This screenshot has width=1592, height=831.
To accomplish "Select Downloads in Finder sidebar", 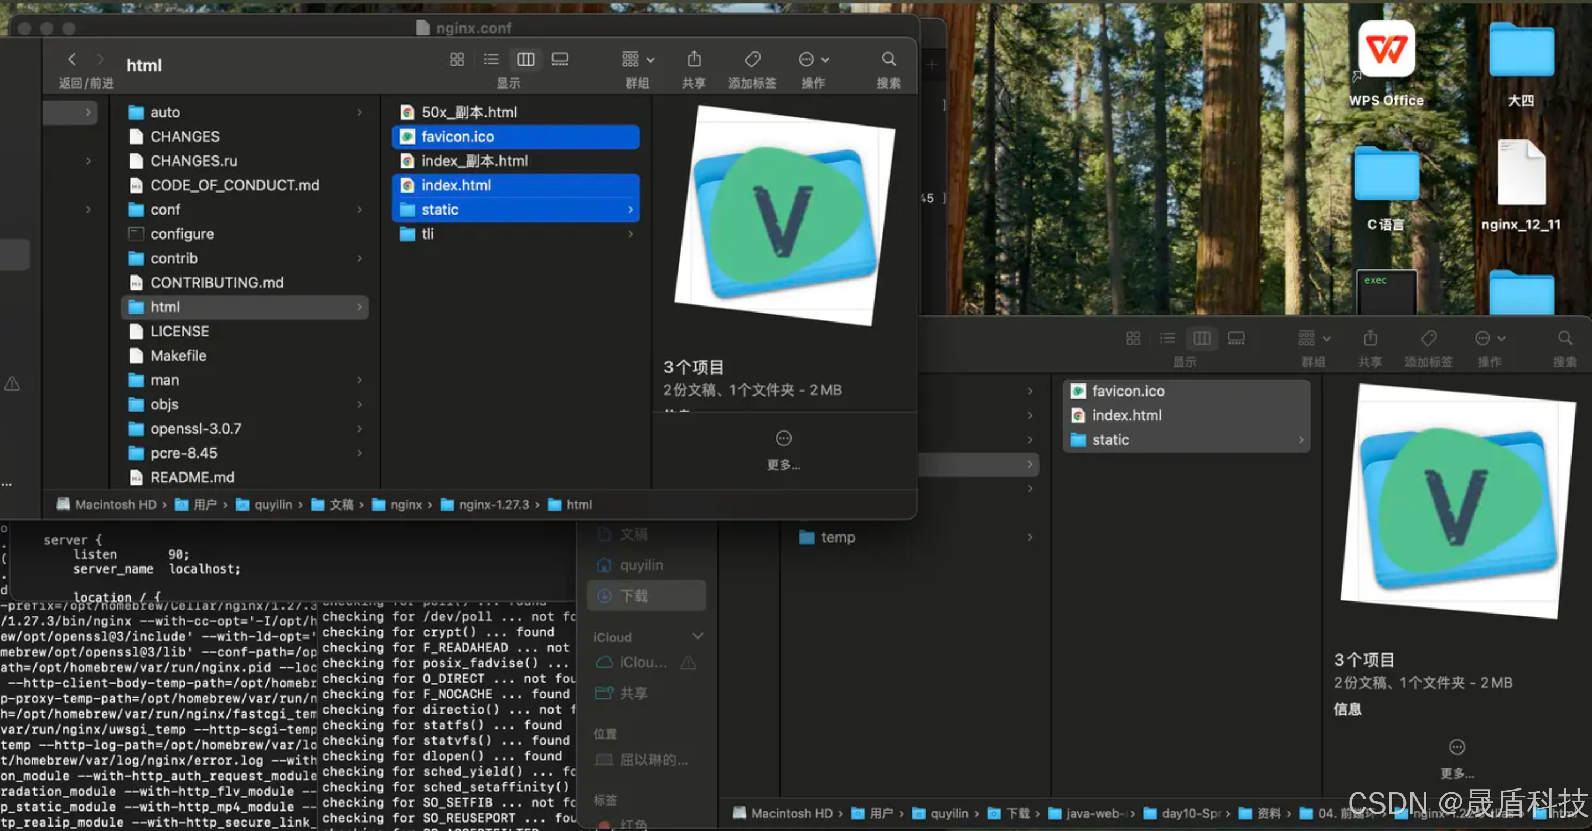I will tap(633, 596).
